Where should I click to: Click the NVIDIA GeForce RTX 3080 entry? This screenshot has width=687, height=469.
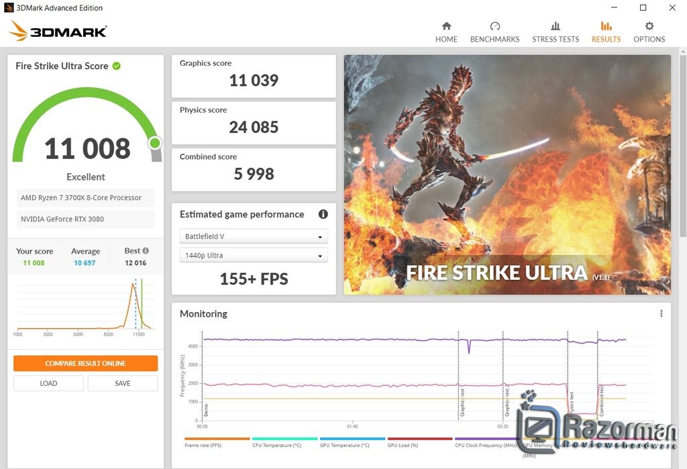pyautogui.click(x=85, y=219)
